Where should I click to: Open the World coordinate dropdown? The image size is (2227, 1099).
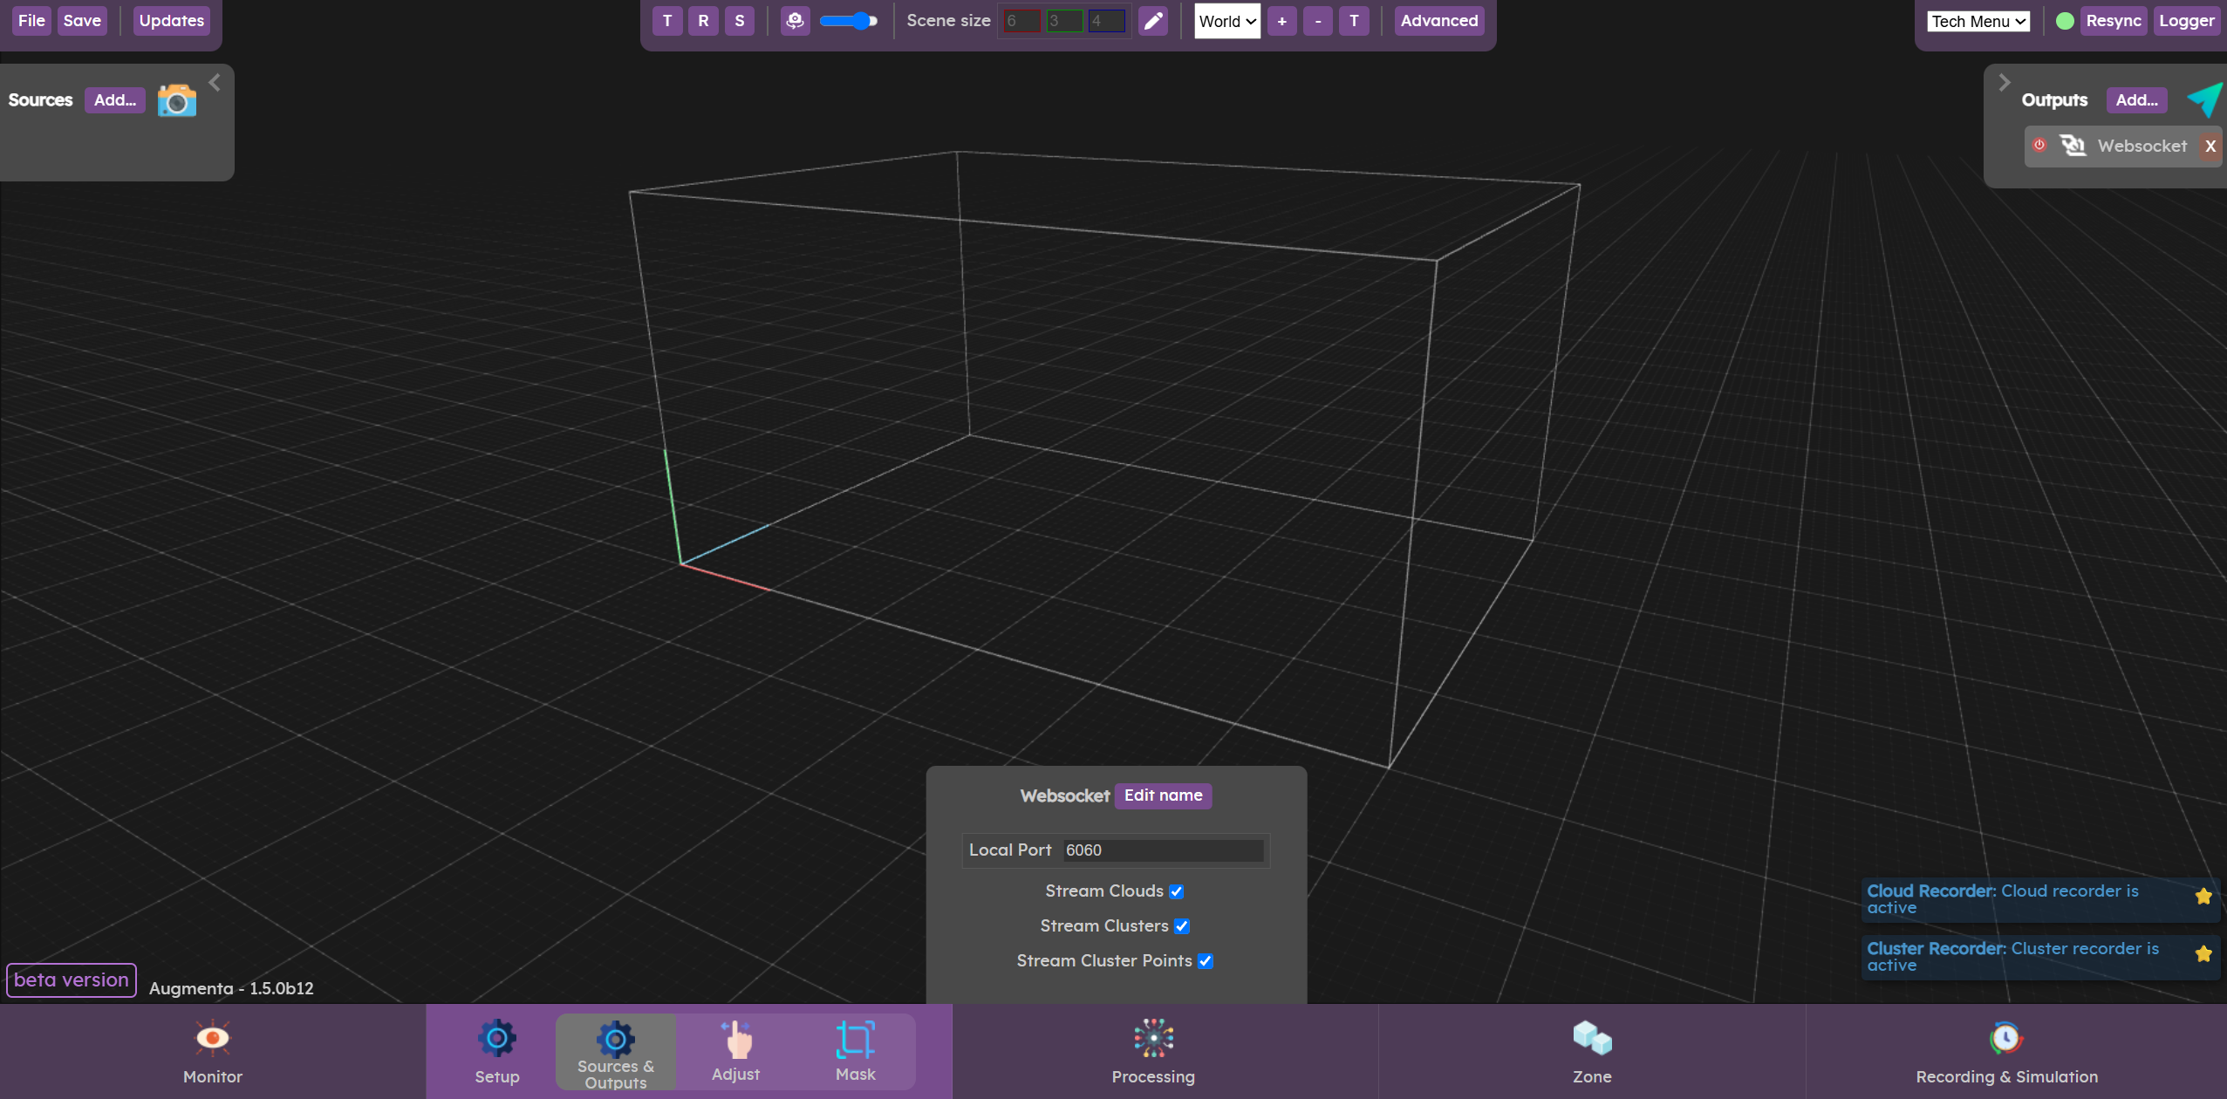click(x=1226, y=20)
